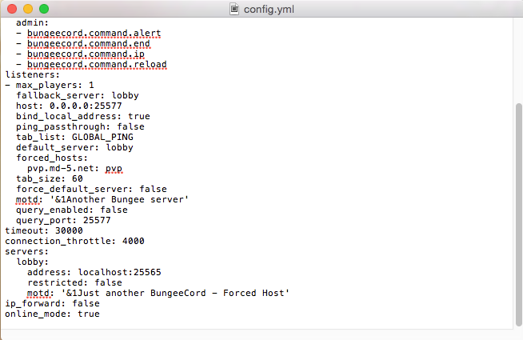Screen dimensions: 523x340
Task: Minimize the config.yml window with yellow button
Action: click(27, 9)
